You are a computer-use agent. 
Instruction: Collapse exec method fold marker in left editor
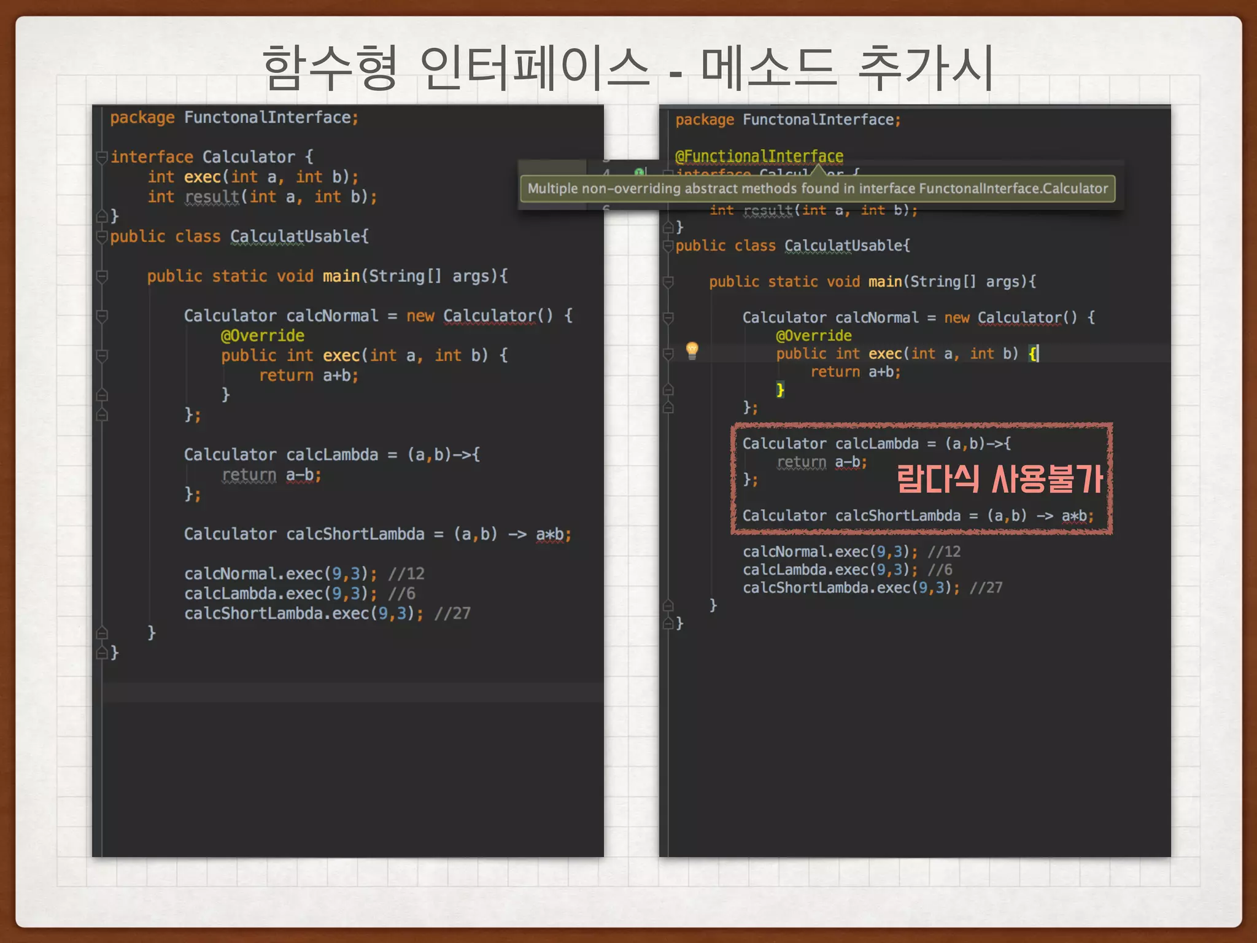click(x=102, y=356)
